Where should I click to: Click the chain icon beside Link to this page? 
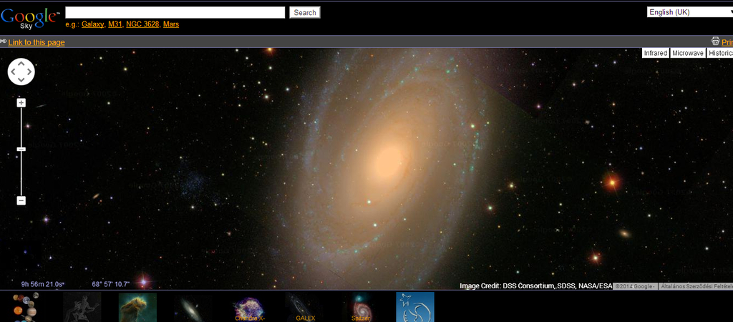tap(4, 41)
